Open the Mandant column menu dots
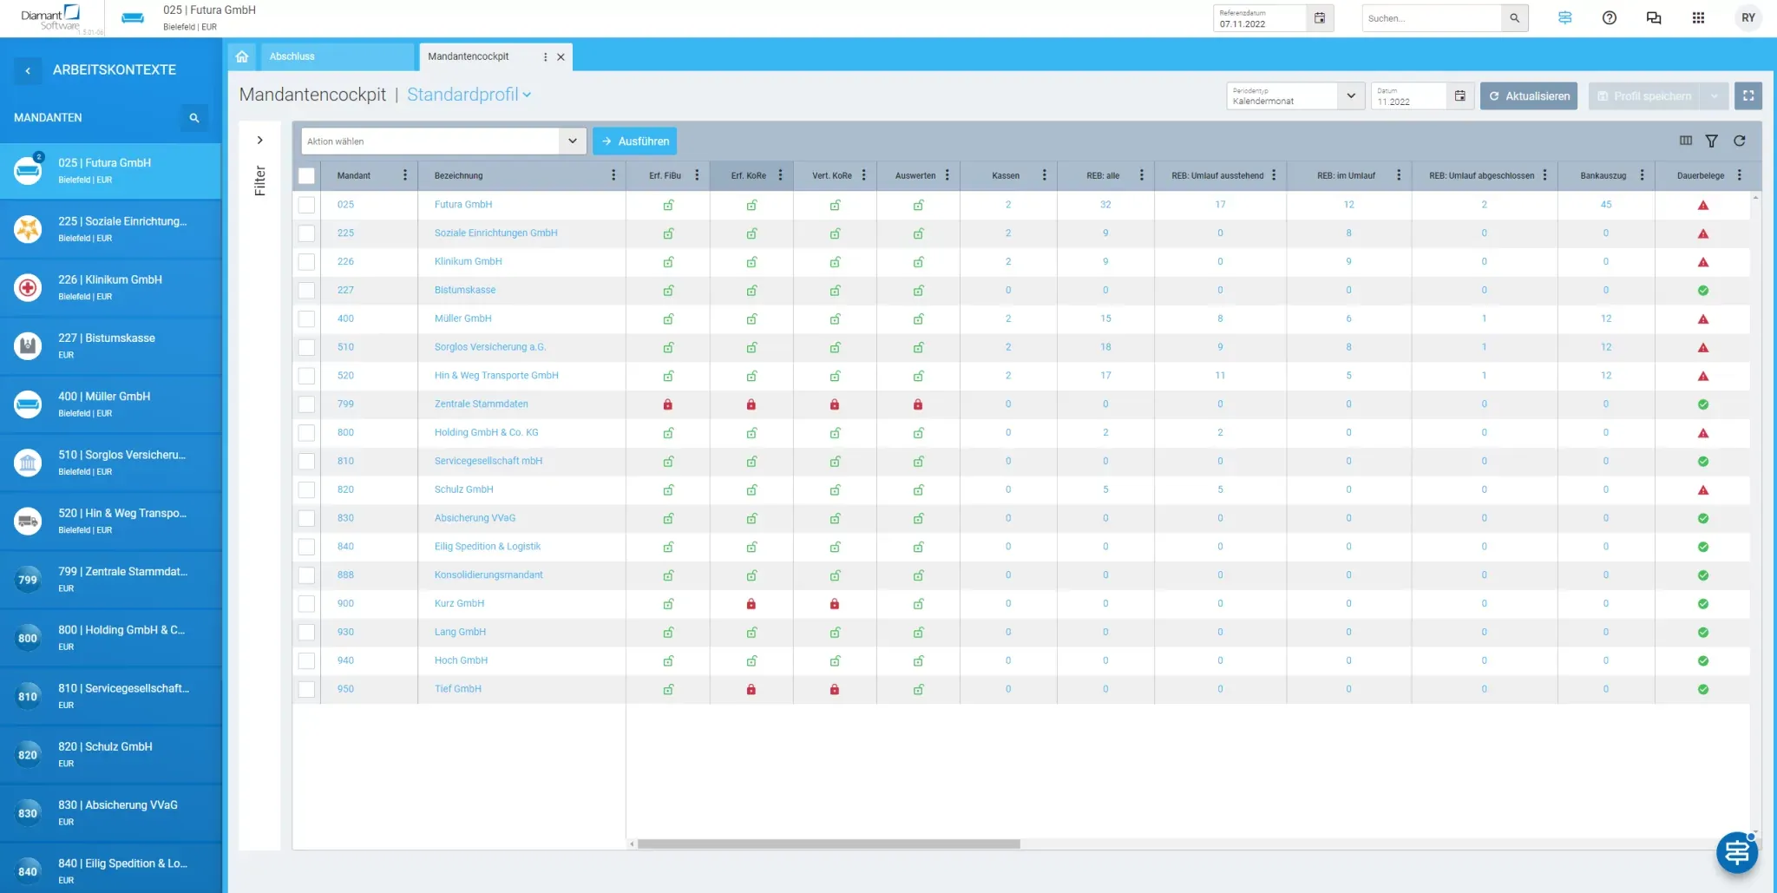 [x=405, y=175]
